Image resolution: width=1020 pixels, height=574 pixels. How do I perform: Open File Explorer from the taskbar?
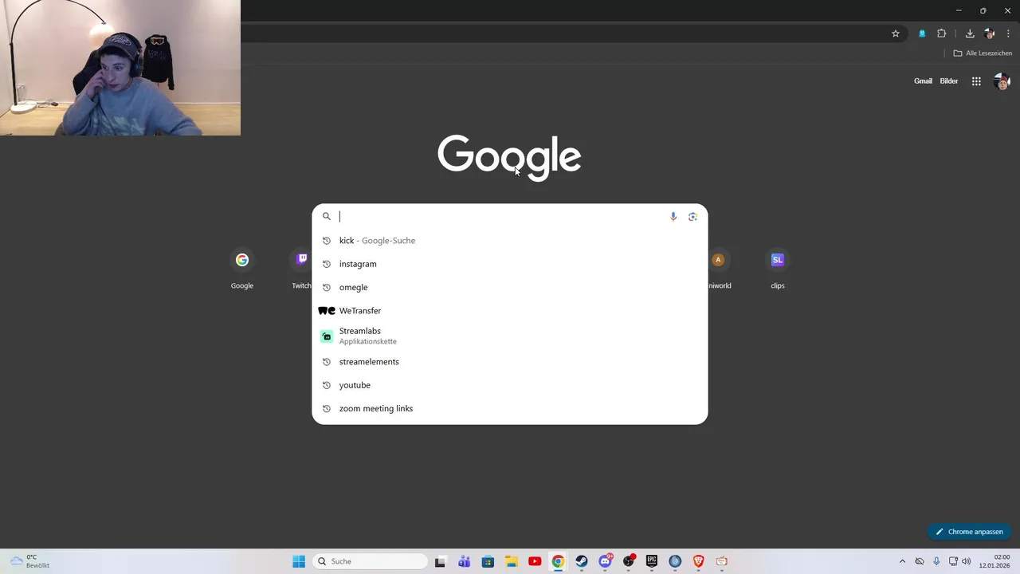click(511, 561)
